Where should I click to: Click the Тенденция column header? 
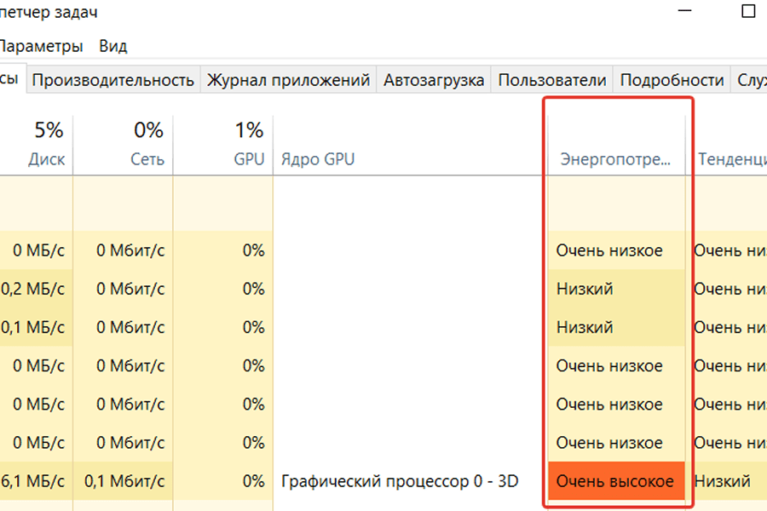point(731,158)
